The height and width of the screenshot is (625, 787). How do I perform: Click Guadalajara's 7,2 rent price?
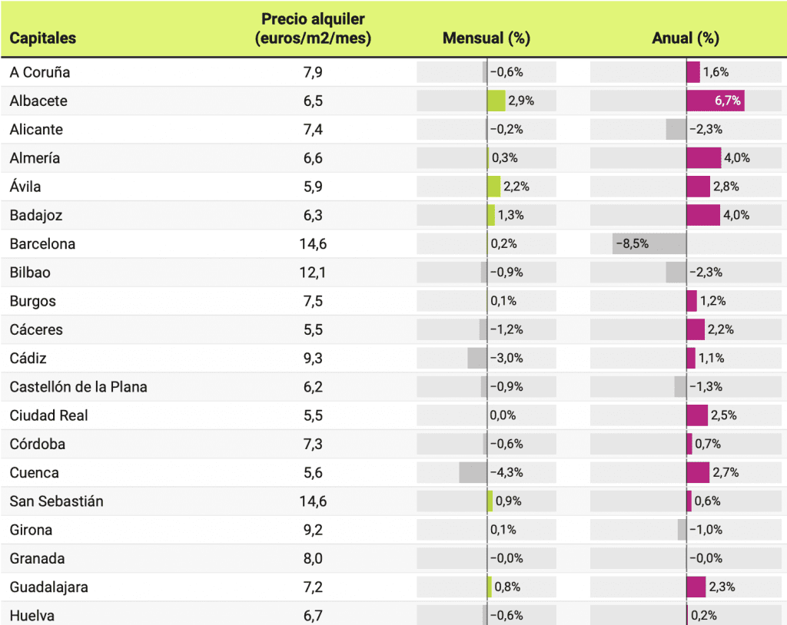[313, 587]
